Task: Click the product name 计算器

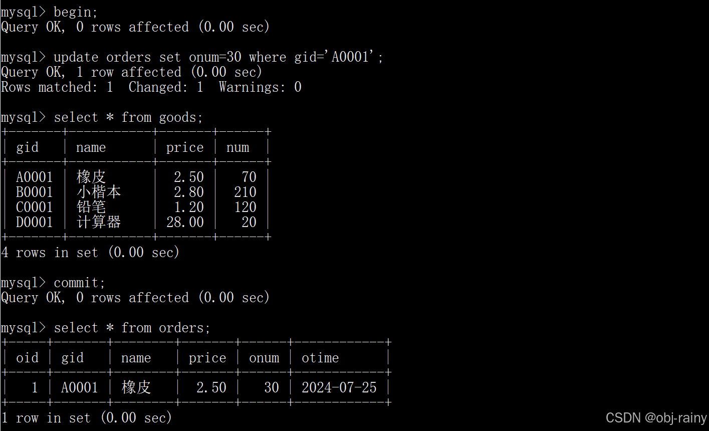Action: point(98,222)
